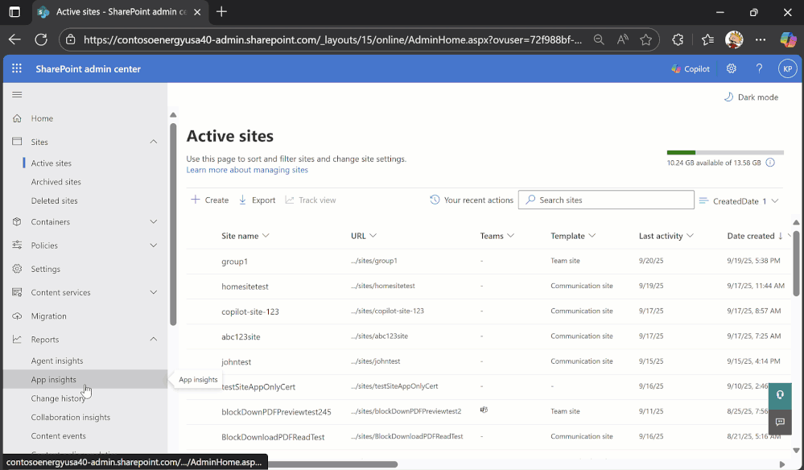This screenshot has height=470, width=804.
Task: Expand the Containers navigation section
Action: tap(153, 221)
